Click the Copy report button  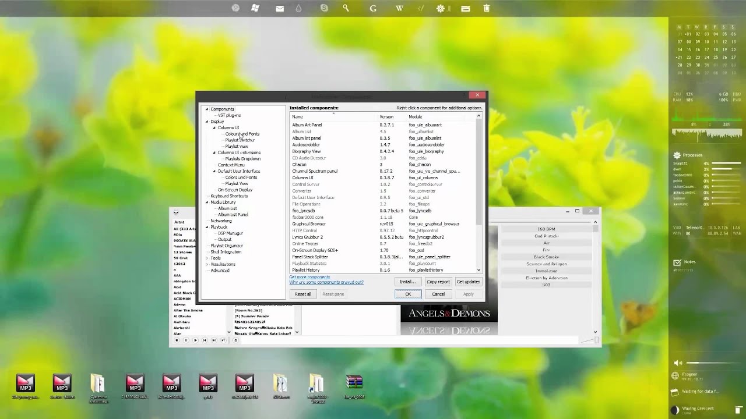[x=438, y=282]
